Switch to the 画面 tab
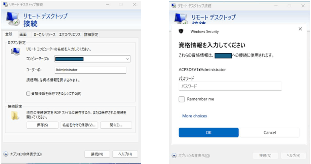The height and width of the screenshot is (164, 311). [x=23, y=34]
